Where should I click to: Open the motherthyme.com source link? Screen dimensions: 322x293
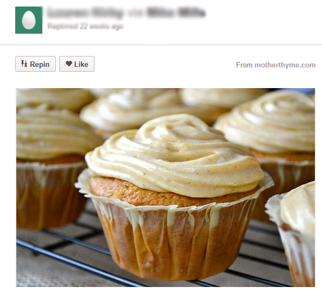(x=285, y=65)
